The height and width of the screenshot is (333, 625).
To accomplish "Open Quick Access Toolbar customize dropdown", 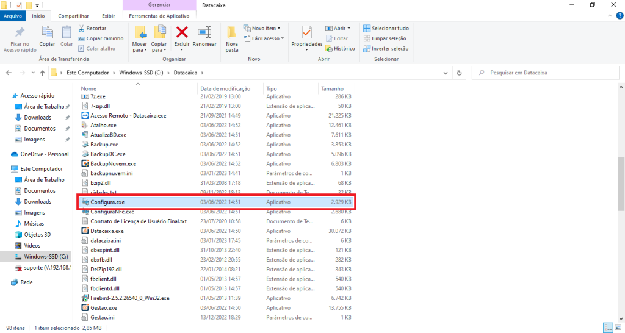I will pos(37,5).
